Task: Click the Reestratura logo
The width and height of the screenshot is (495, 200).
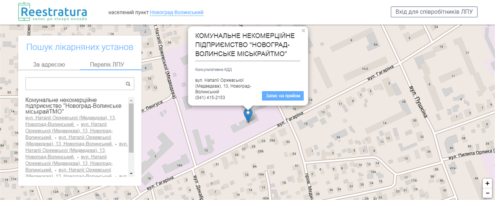Action: [53, 12]
